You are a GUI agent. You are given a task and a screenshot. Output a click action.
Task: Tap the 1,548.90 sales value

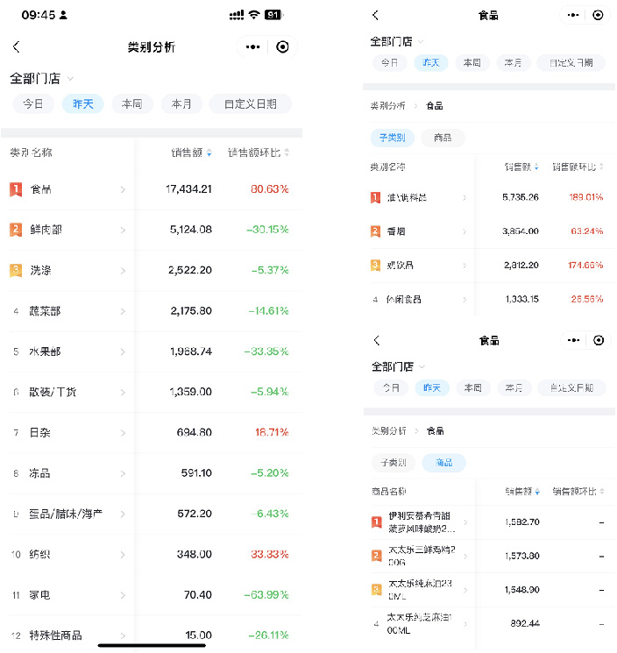coord(522,590)
